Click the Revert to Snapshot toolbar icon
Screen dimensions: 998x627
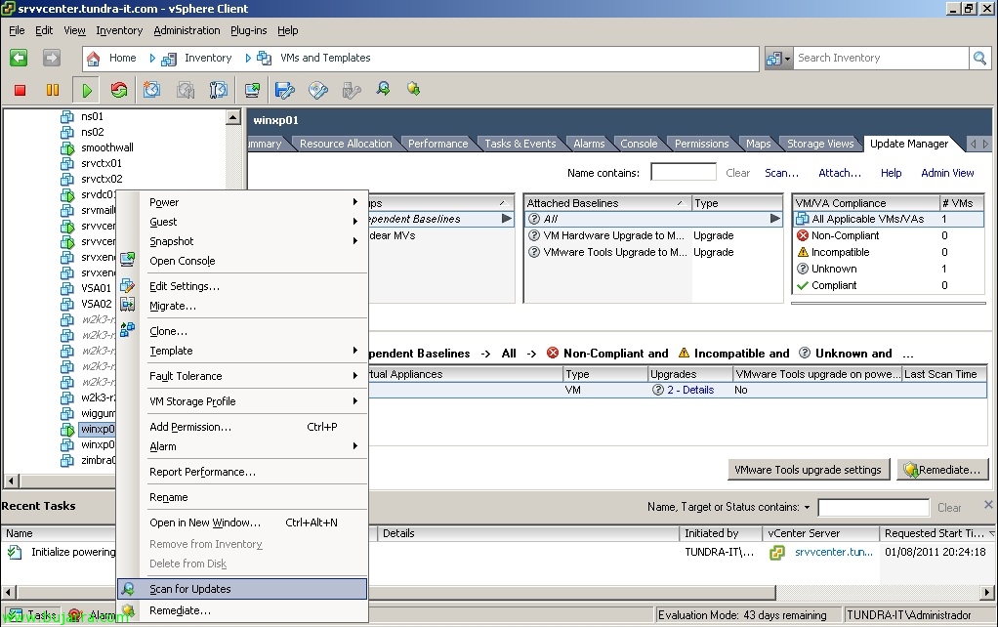pyautogui.click(x=186, y=90)
